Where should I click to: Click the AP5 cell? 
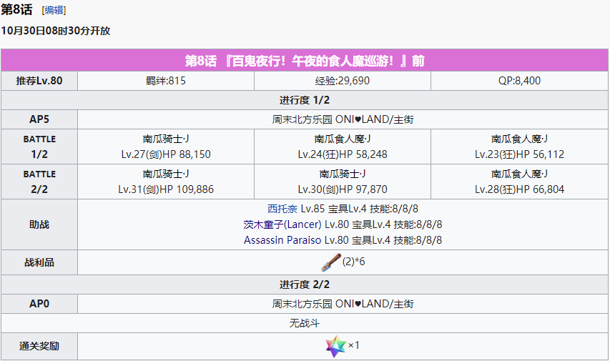pyautogui.click(x=39, y=119)
